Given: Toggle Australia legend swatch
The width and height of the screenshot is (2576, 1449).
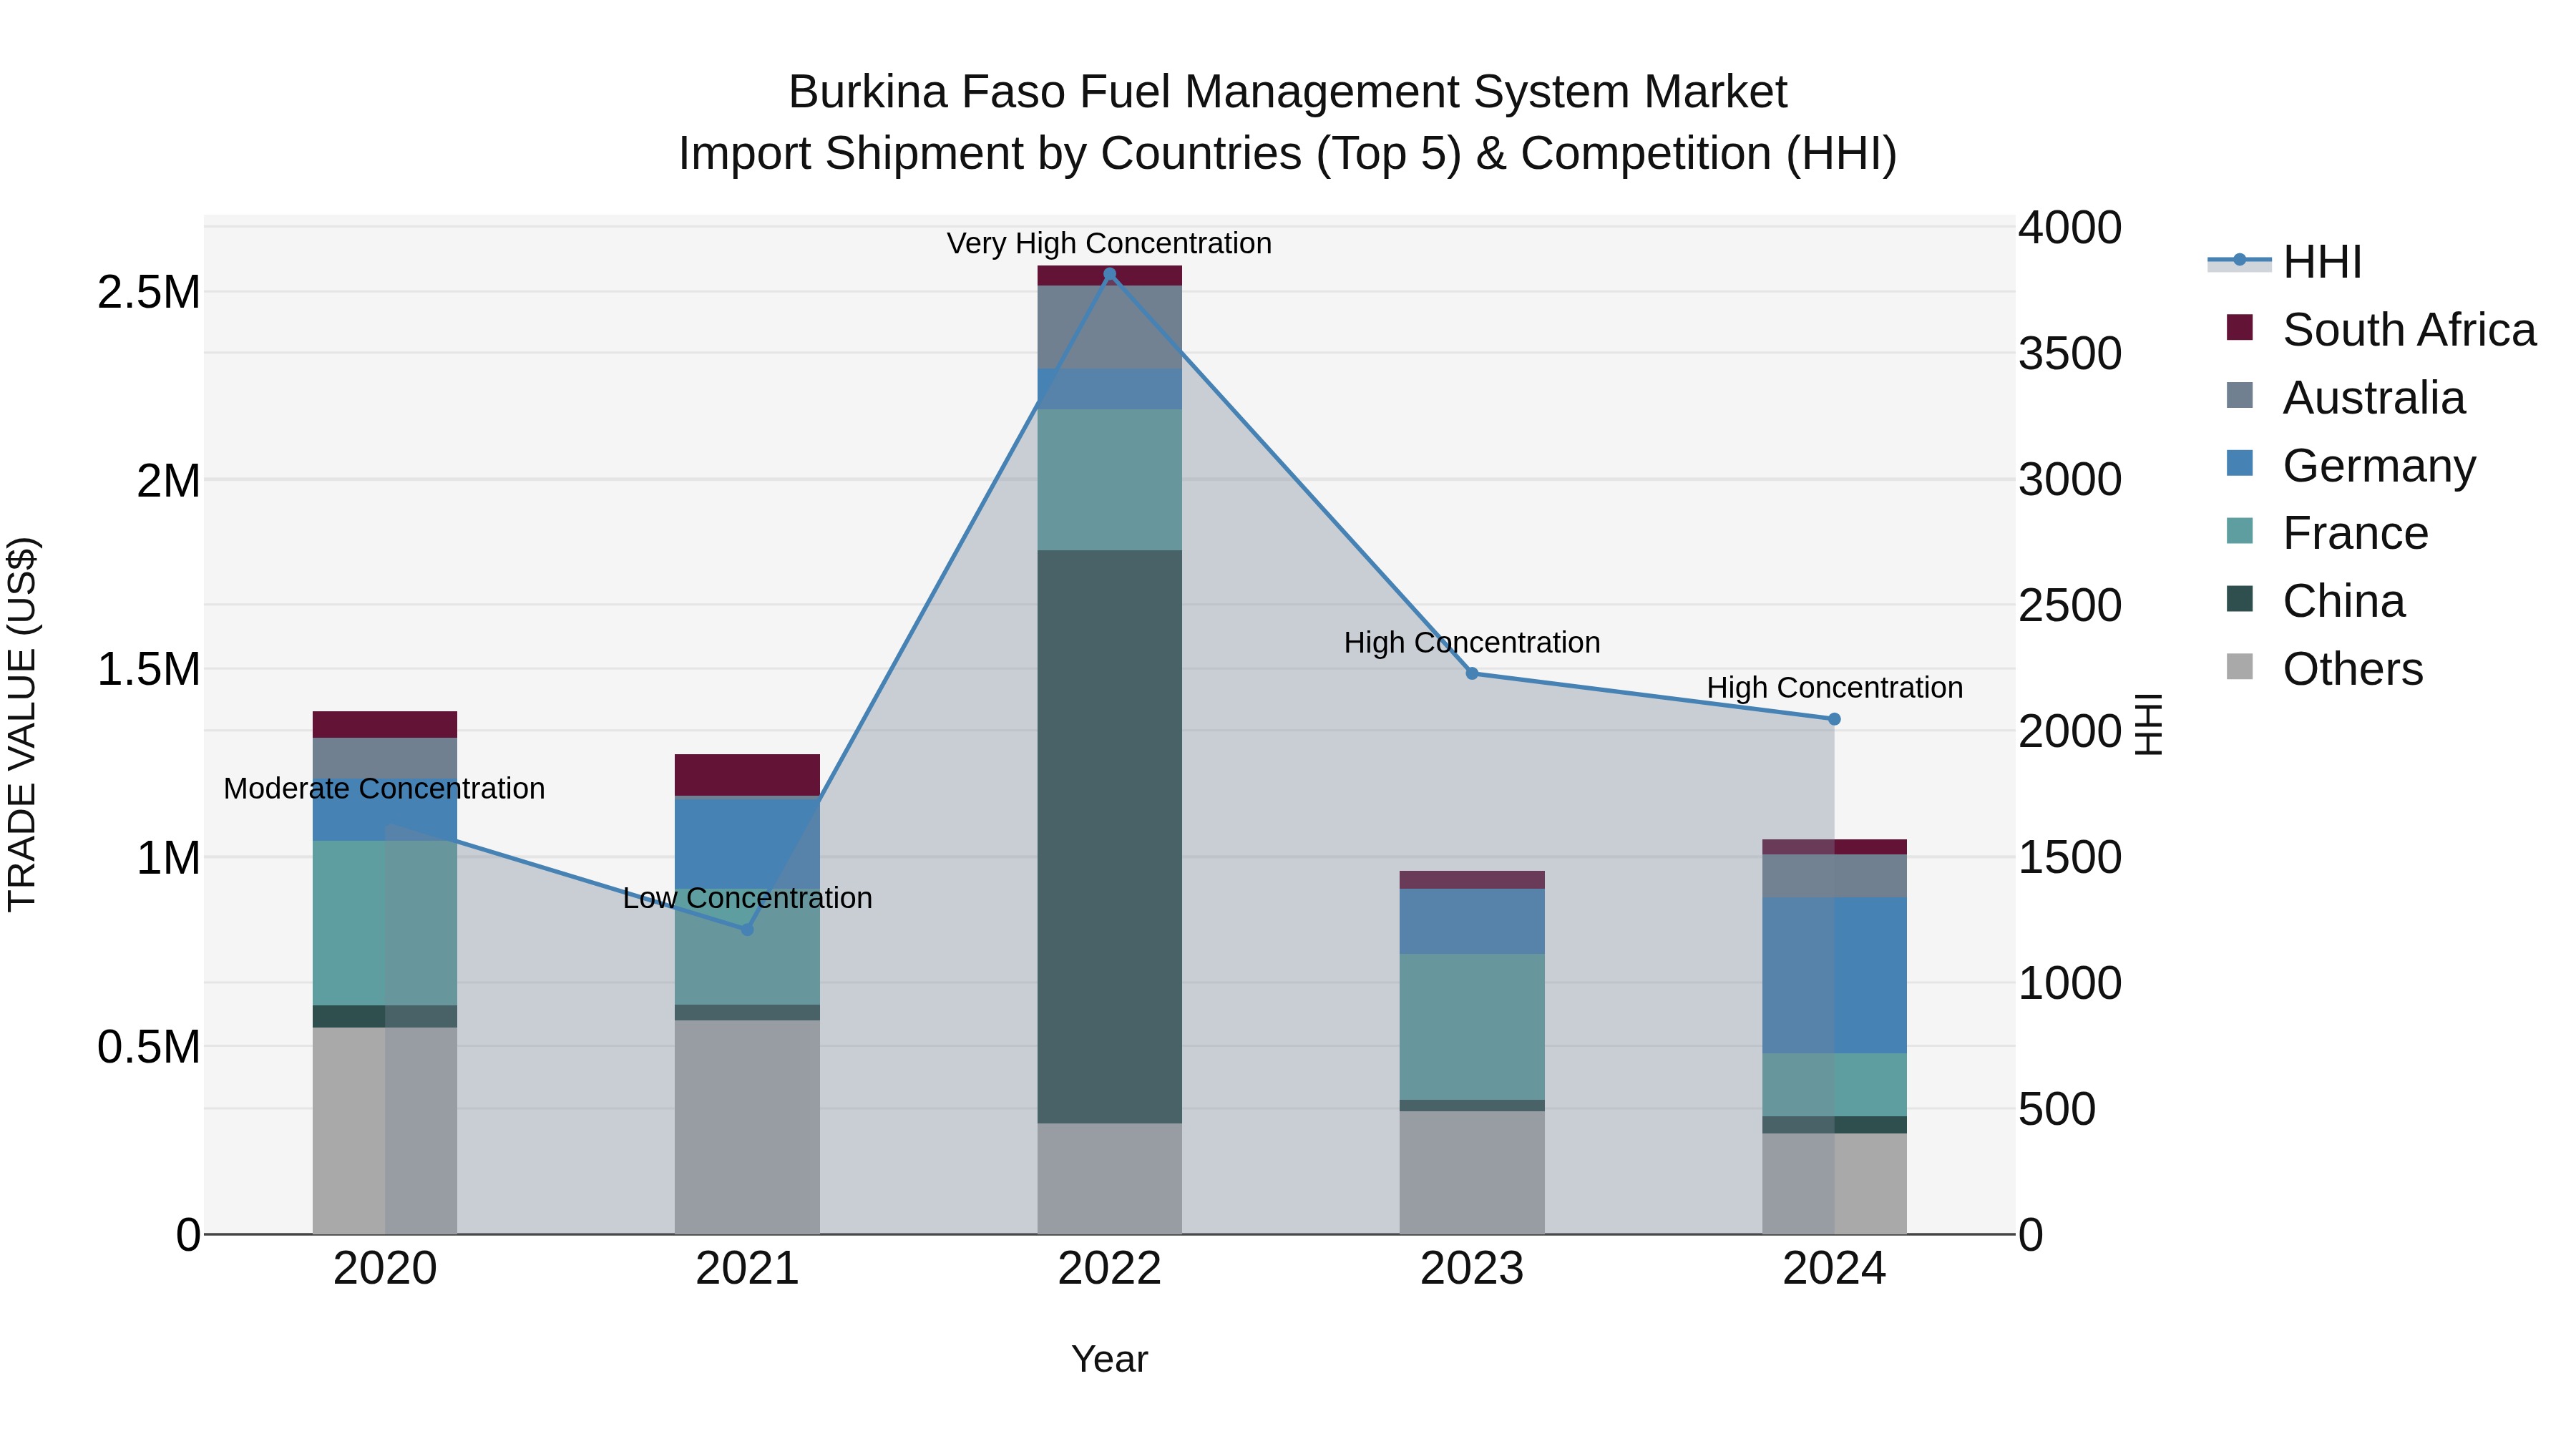Looking at the screenshot, I should click(x=2240, y=396).
